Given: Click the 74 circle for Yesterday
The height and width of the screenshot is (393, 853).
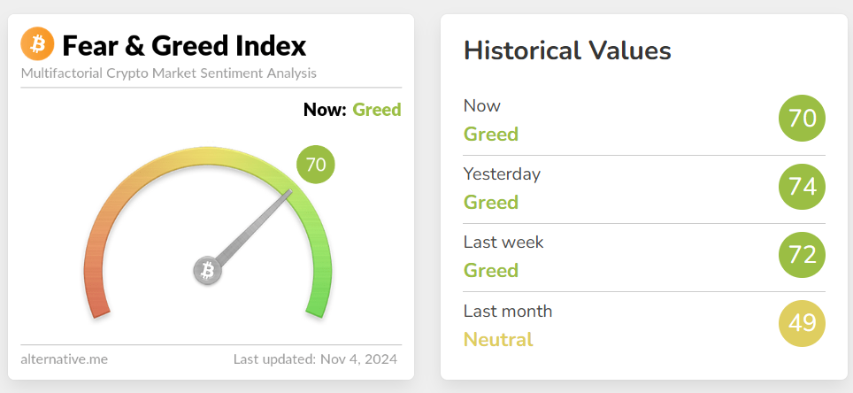Looking at the screenshot, I should [802, 187].
